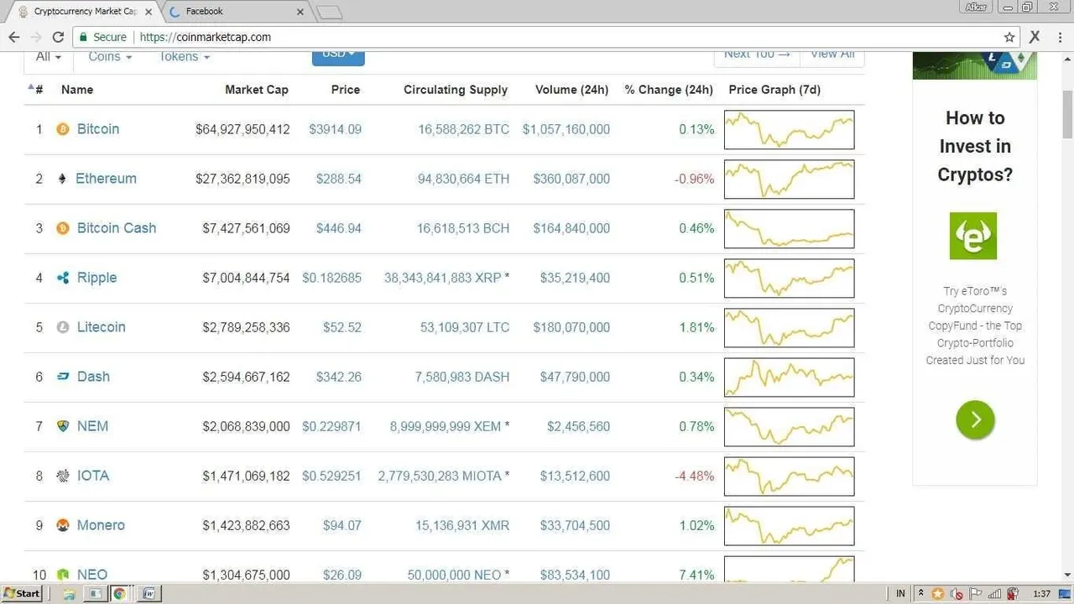Click the Bitcoin Cash coin icon

(62, 228)
